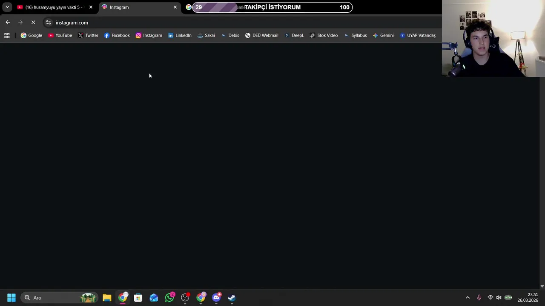Click the instagram.com address bar
545x306 pixels.
(x=241, y=23)
